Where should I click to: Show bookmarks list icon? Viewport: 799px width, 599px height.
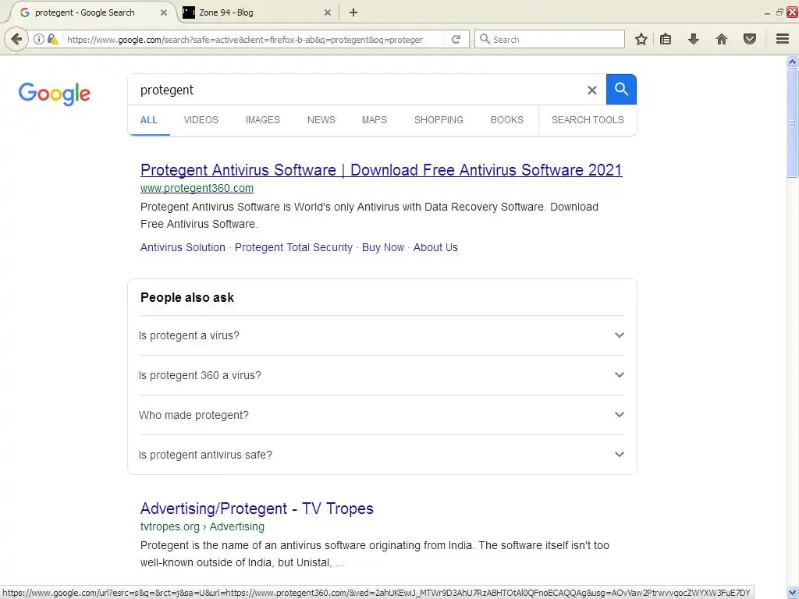pos(666,39)
